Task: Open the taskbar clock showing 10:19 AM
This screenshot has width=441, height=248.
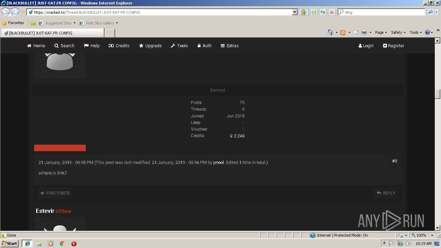Action: [423, 244]
